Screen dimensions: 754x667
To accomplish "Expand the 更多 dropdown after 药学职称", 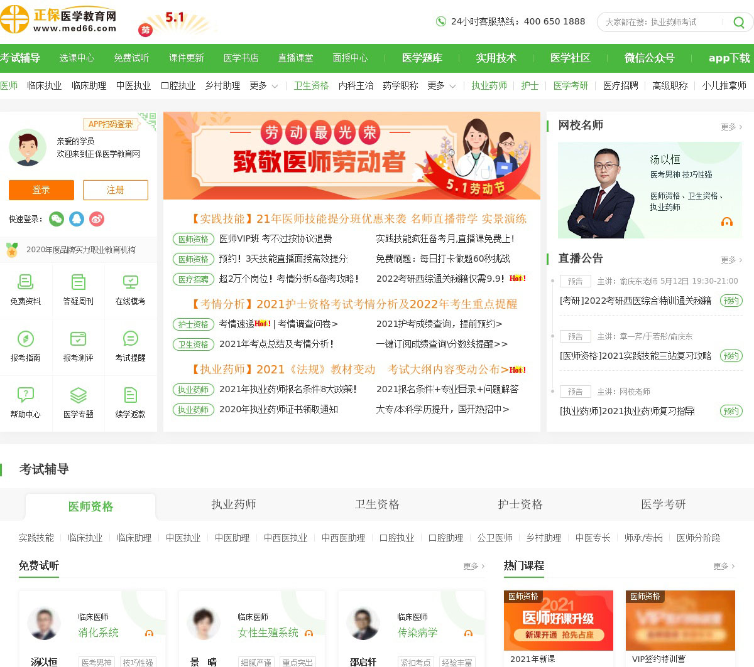I will (442, 85).
